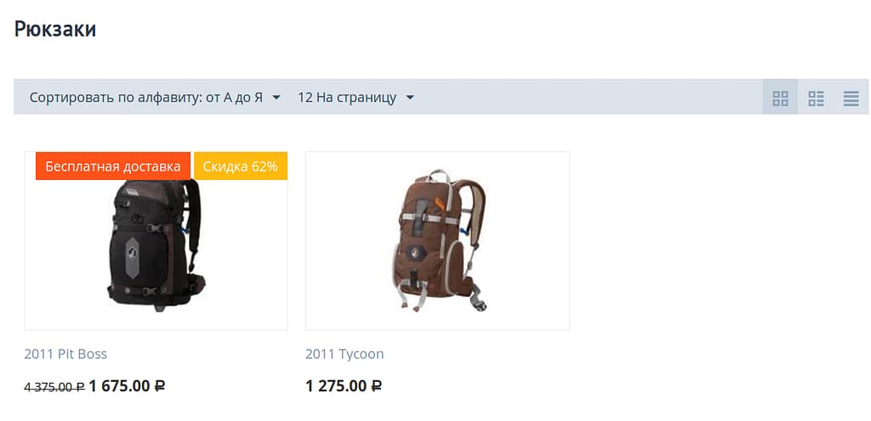This screenshot has width=871, height=421.
Task: Open the black 2011 Pit Boss backpack image
Action: [x=157, y=245]
